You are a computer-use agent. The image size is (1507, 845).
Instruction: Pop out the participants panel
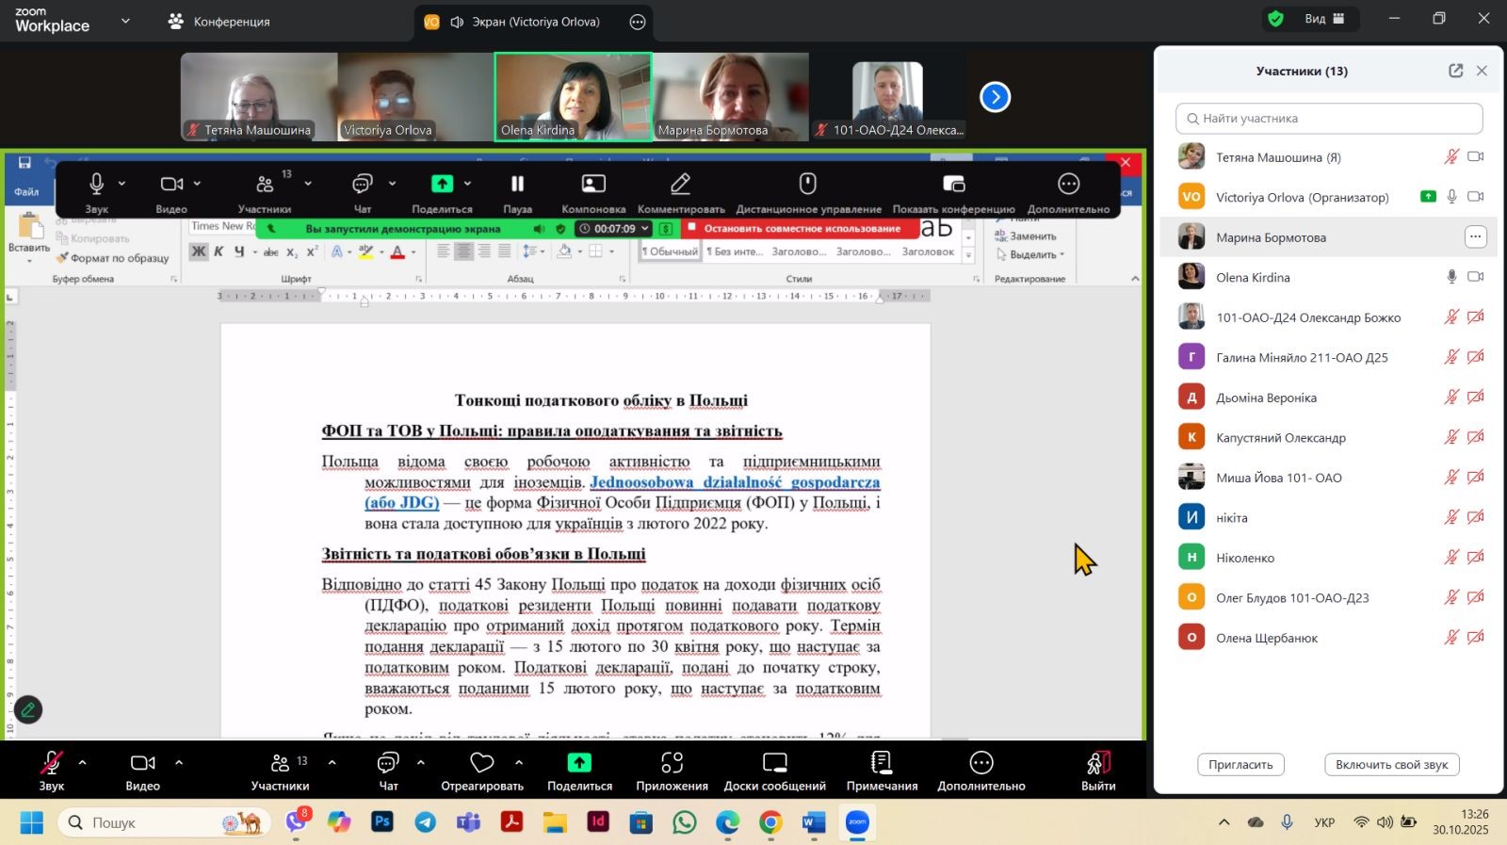point(1455,71)
